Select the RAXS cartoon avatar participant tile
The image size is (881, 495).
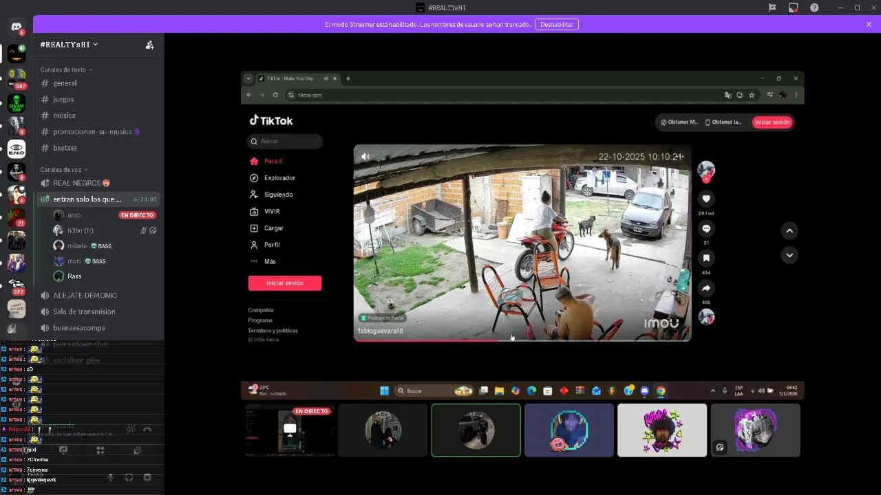[x=662, y=430]
